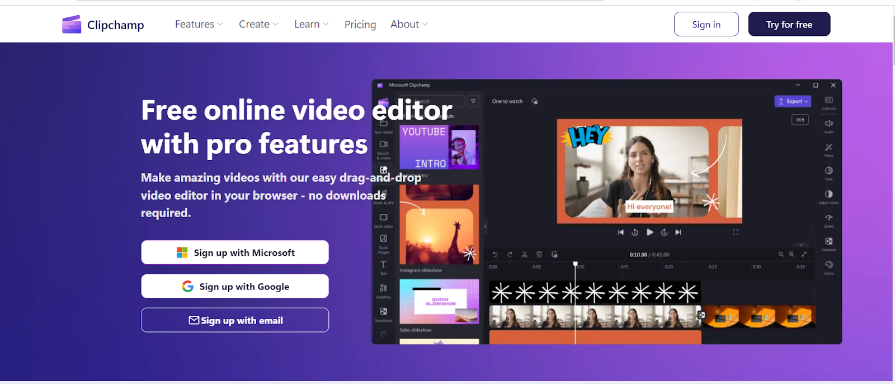The image size is (895, 384).
Task: Click the duplicate clip icon above timeline
Action: [554, 254]
